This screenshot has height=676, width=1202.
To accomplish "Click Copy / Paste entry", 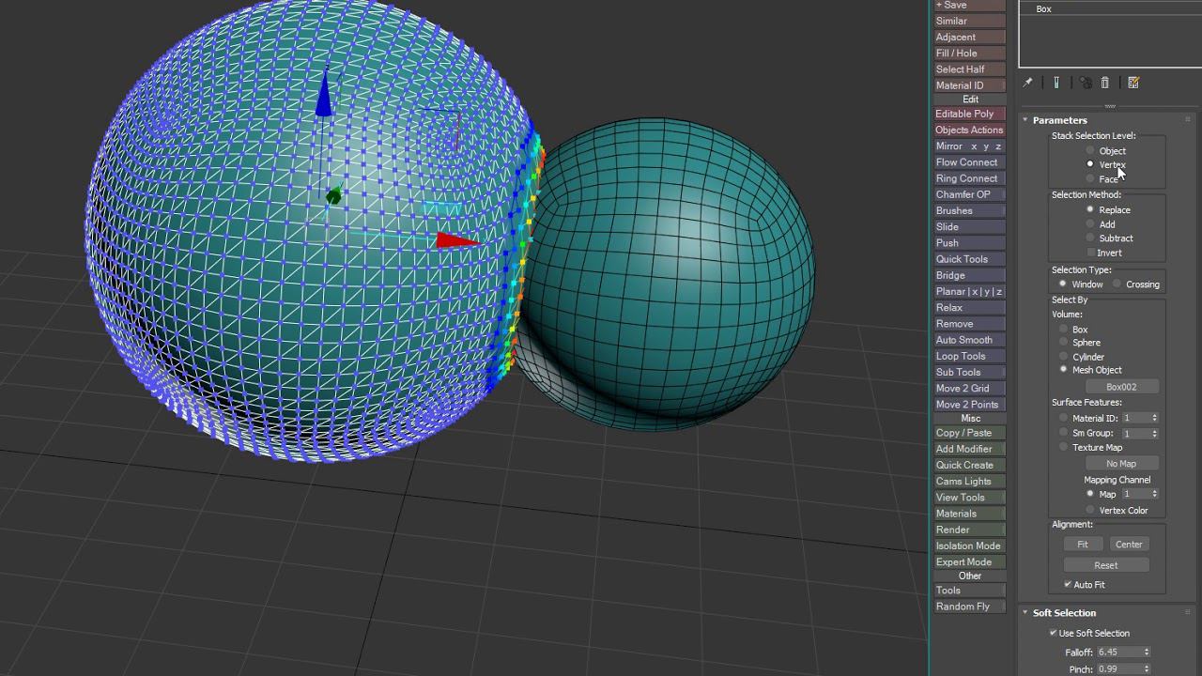I will 969,433.
